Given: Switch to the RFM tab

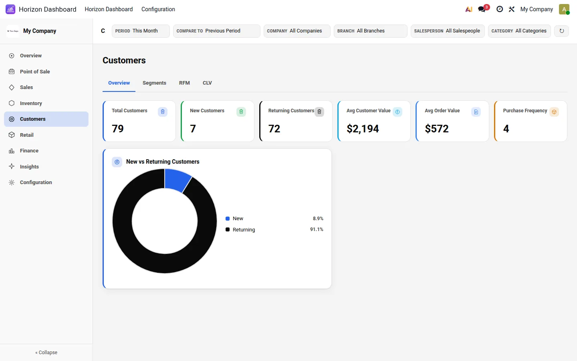Looking at the screenshot, I should 184,83.
